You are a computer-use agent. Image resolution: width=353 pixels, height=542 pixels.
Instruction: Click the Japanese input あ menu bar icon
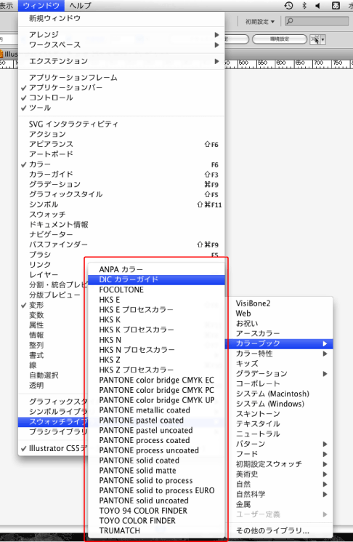336,6
